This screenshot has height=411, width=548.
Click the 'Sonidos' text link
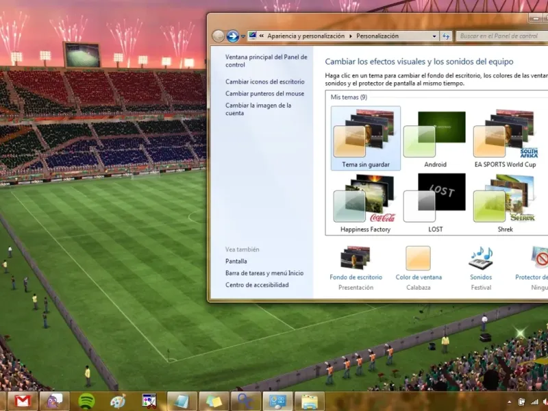[x=481, y=277]
